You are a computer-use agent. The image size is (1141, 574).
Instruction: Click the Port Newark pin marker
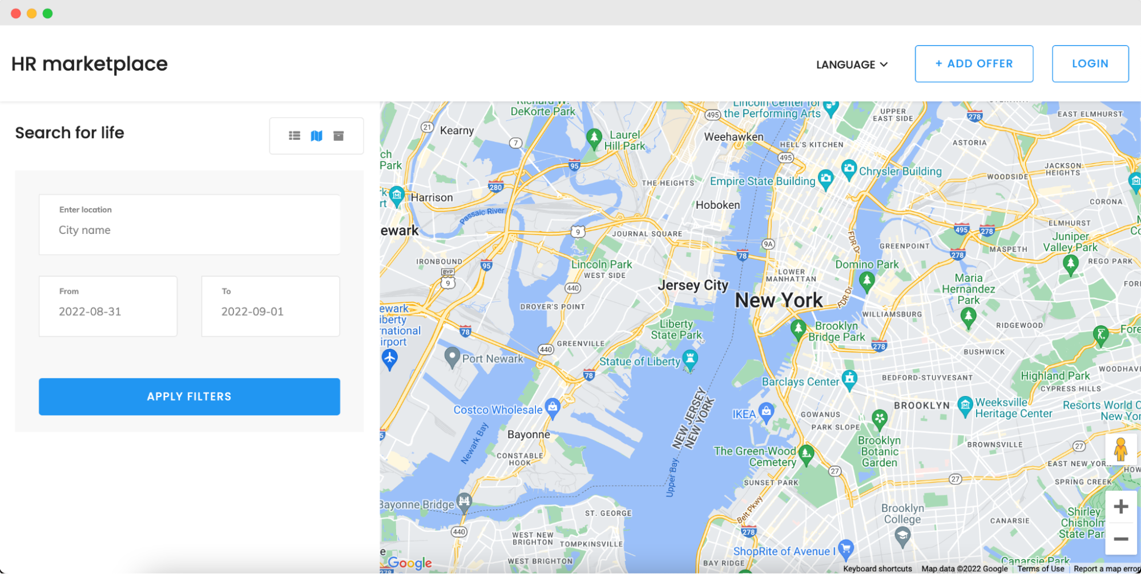(452, 357)
